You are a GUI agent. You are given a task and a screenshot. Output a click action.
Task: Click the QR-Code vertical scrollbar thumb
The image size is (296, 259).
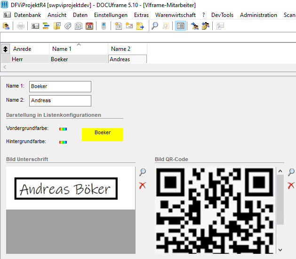click(280, 200)
